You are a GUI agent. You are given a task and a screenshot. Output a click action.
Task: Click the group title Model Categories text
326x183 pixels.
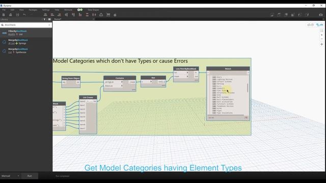[x=120, y=61]
